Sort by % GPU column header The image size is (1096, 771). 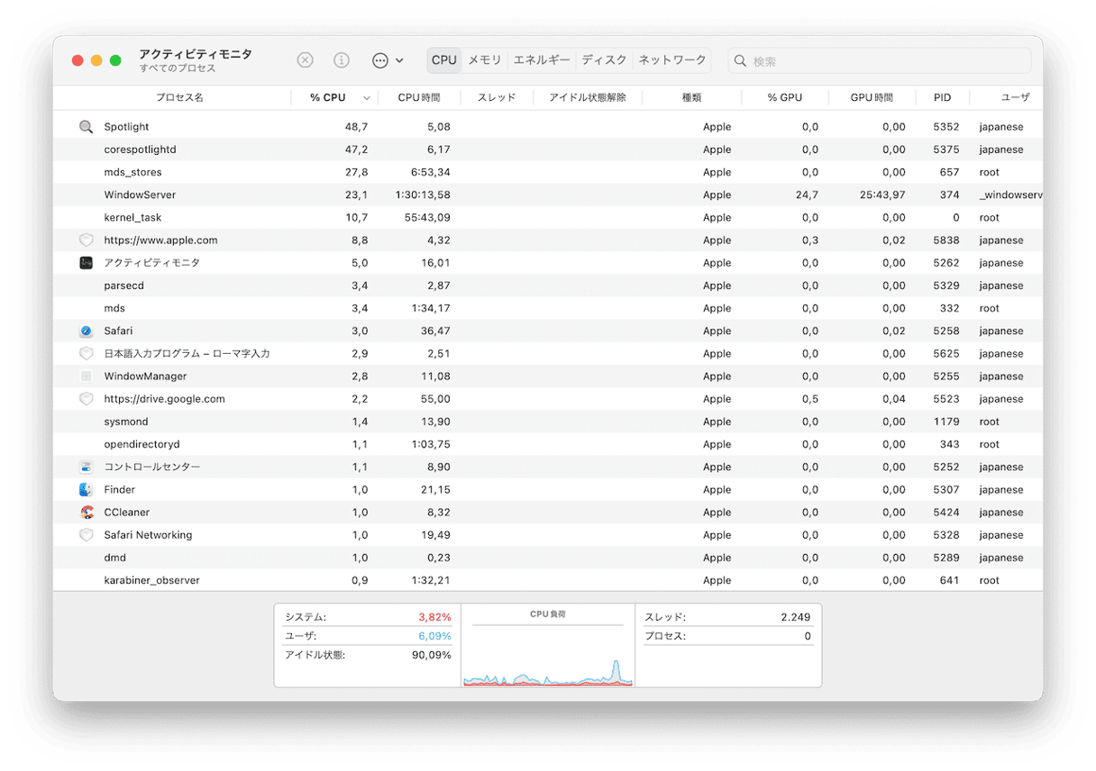click(785, 97)
